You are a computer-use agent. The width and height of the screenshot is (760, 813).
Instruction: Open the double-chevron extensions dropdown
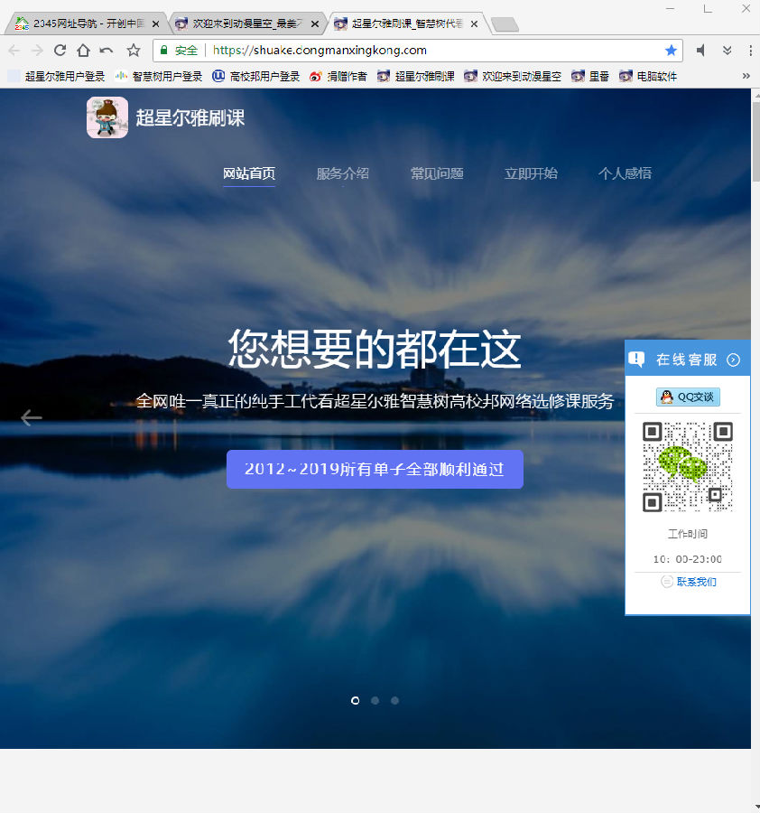tap(727, 51)
